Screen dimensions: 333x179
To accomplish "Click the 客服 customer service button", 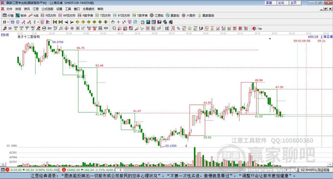I will pos(270,3).
